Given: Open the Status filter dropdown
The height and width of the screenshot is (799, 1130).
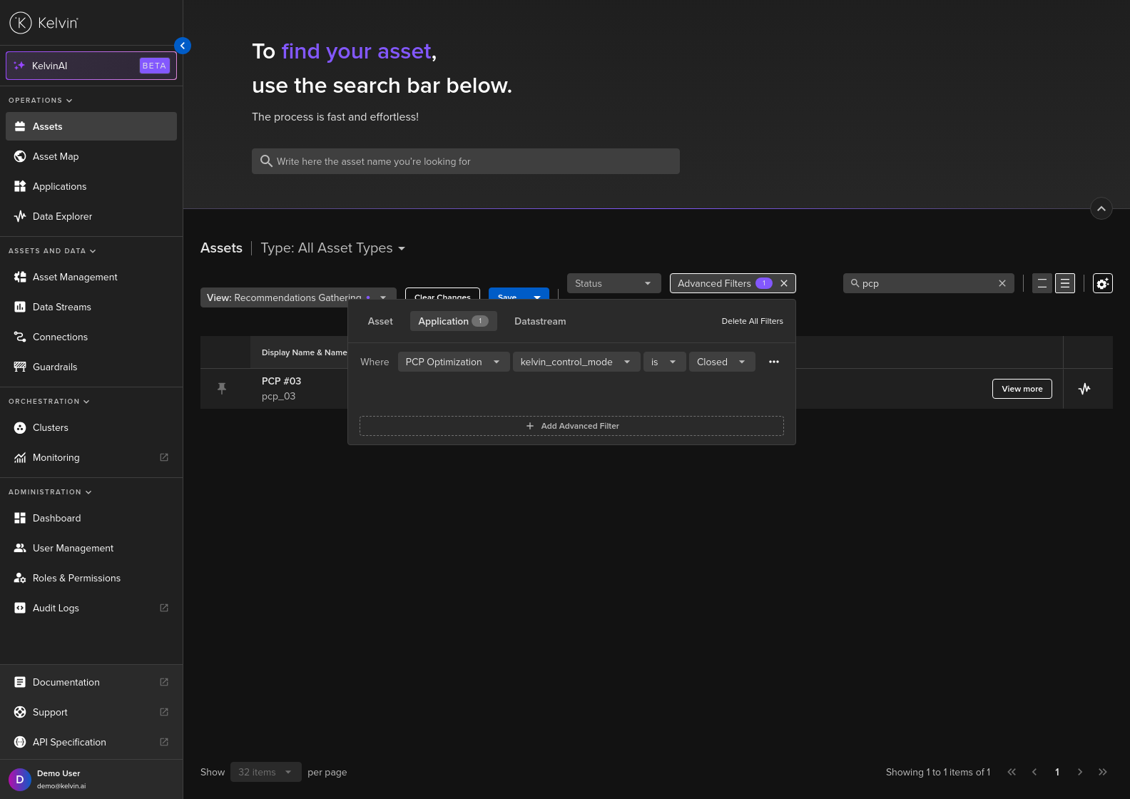Looking at the screenshot, I should tap(613, 284).
